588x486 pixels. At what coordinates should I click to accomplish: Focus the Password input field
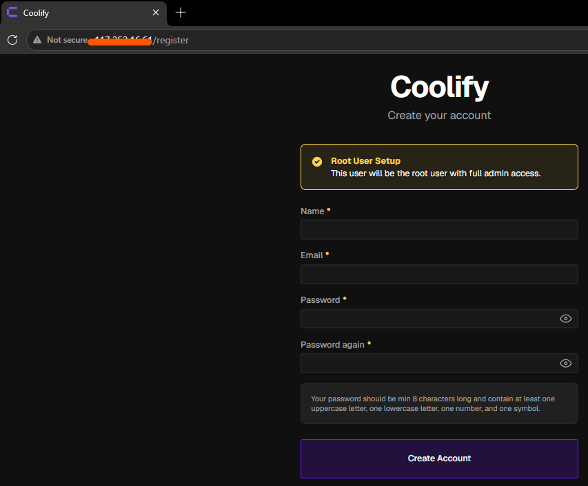pyautogui.click(x=439, y=319)
